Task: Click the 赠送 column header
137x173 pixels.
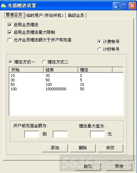Action: [95, 70]
